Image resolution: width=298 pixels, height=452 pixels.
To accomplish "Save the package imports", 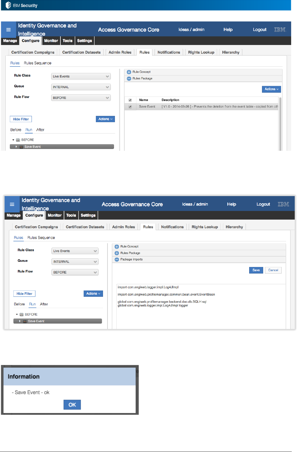I will 256,270.
